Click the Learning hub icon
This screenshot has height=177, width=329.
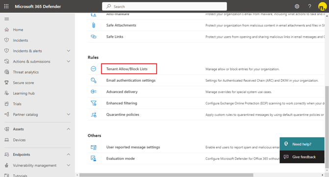point(7,93)
